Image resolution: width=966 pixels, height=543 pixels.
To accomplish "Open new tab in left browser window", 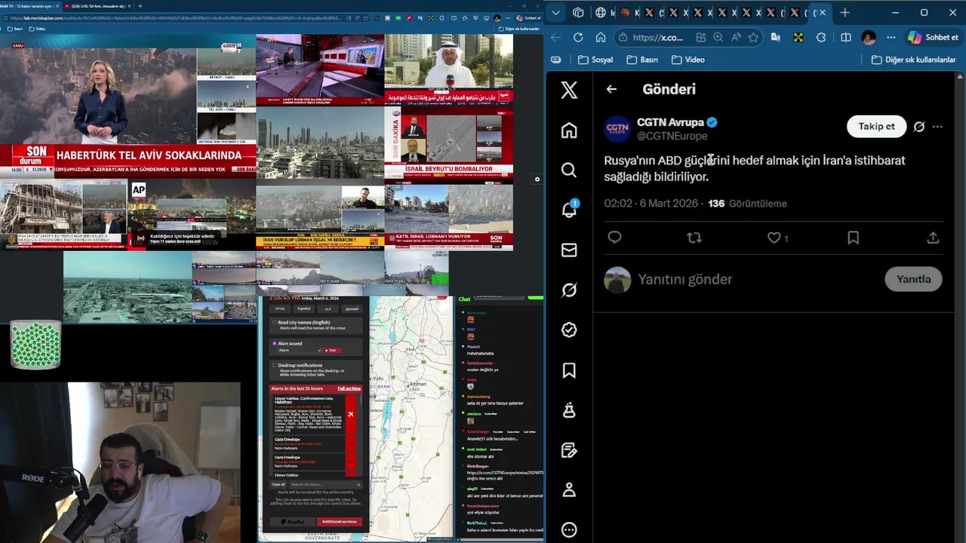I will point(140,6).
